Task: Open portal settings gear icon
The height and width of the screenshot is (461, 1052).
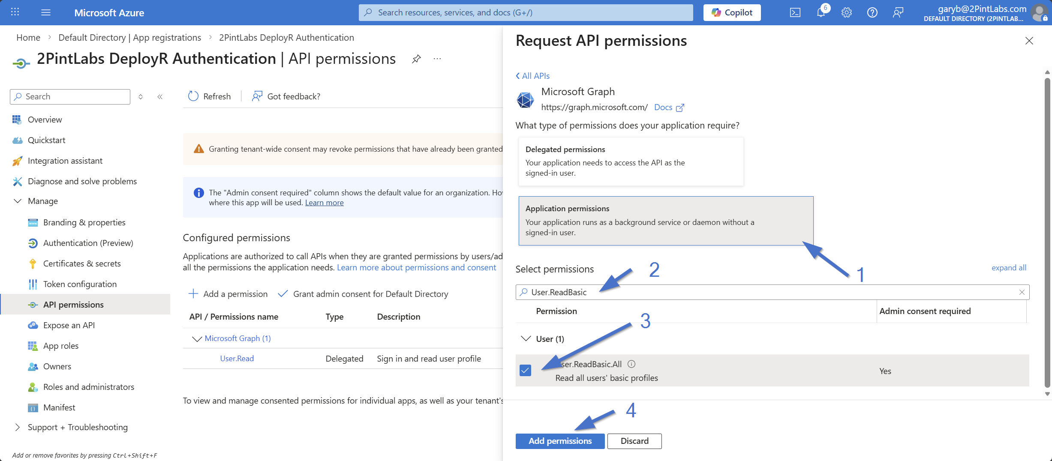Action: point(846,12)
